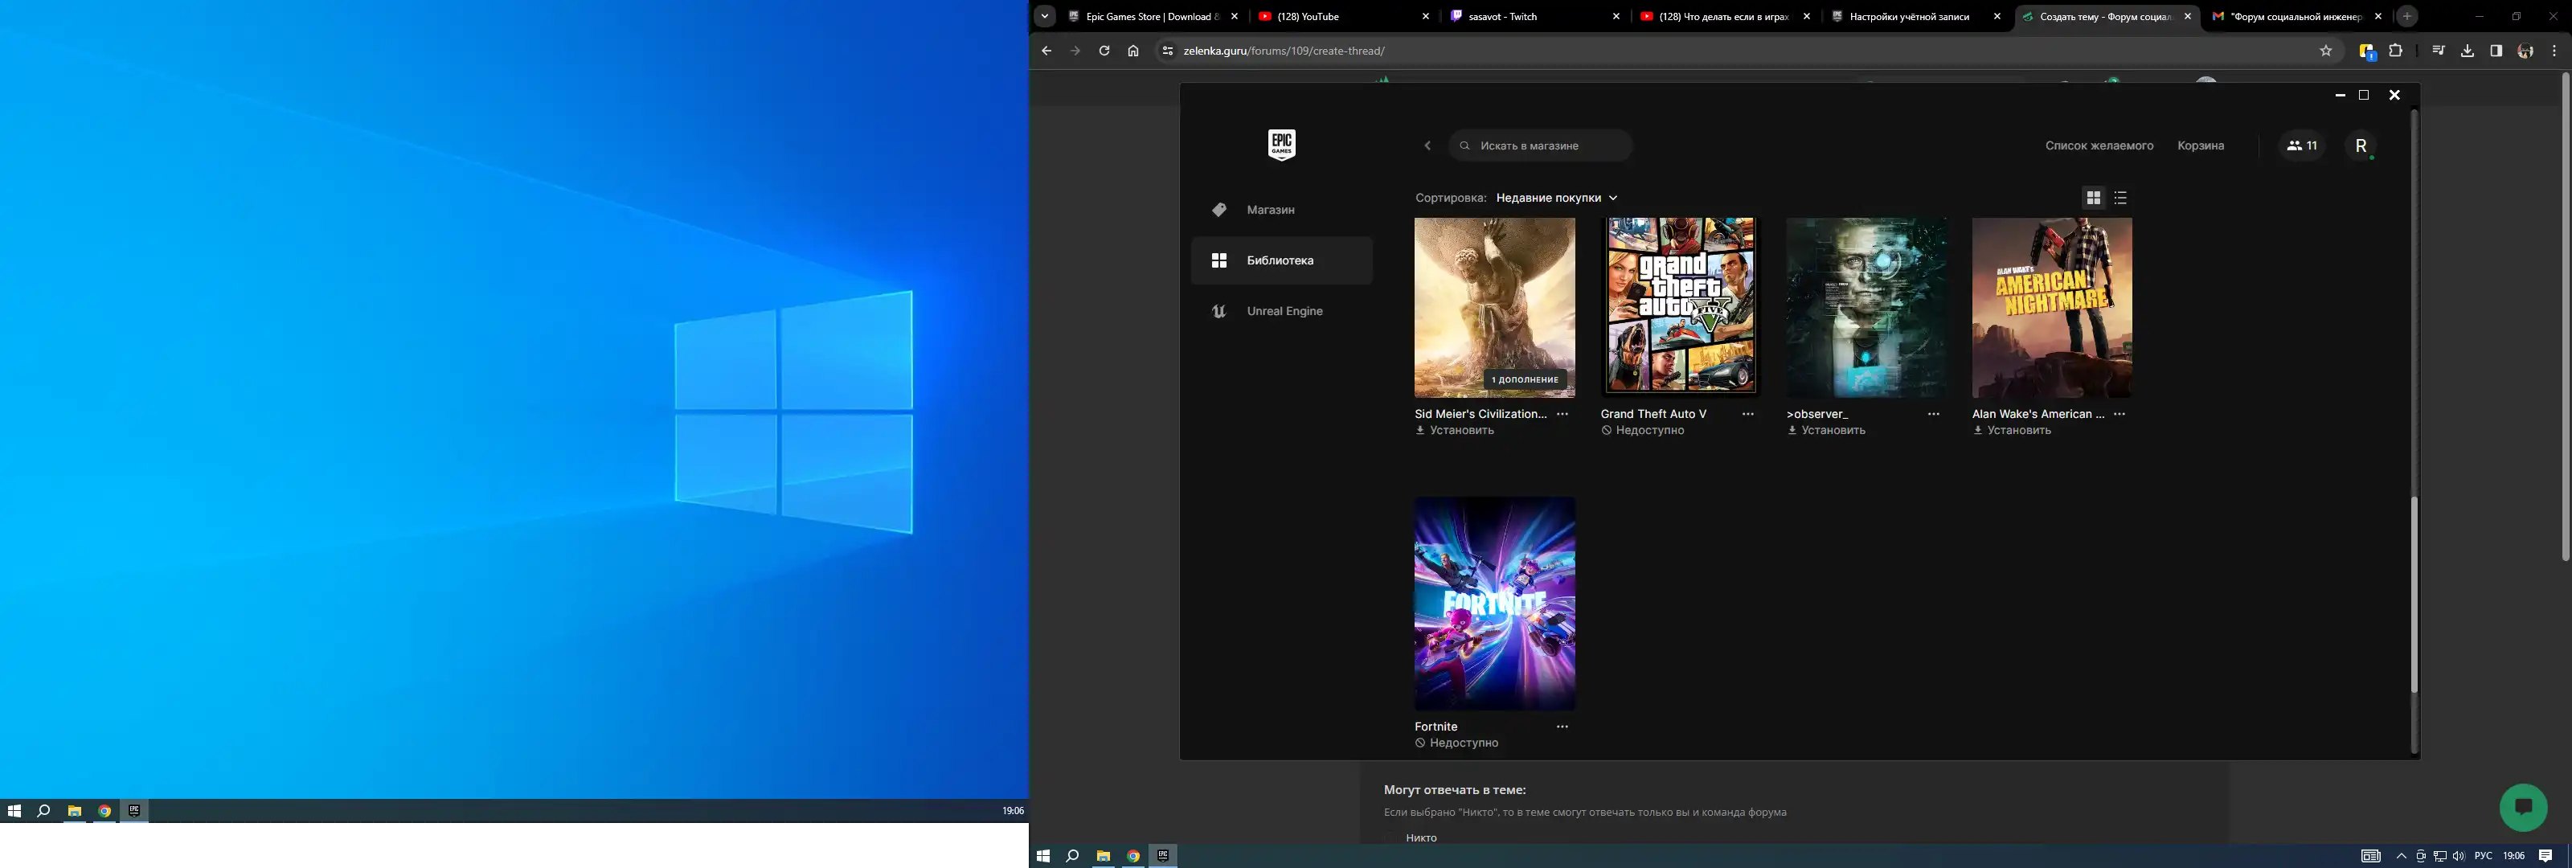Bookmark this page with star icon
This screenshot has width=2572, height=868.
tap(2326, 51)
